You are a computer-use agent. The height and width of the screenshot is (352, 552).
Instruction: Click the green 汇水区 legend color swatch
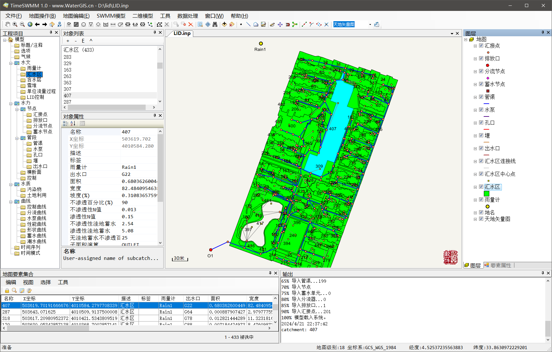pos(486,193)
